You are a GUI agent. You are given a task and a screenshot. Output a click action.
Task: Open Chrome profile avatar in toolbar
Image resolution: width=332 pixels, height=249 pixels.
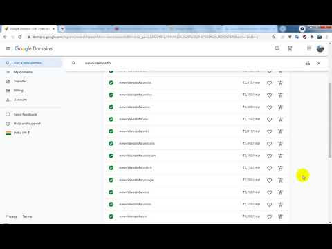tap(320, 37)
